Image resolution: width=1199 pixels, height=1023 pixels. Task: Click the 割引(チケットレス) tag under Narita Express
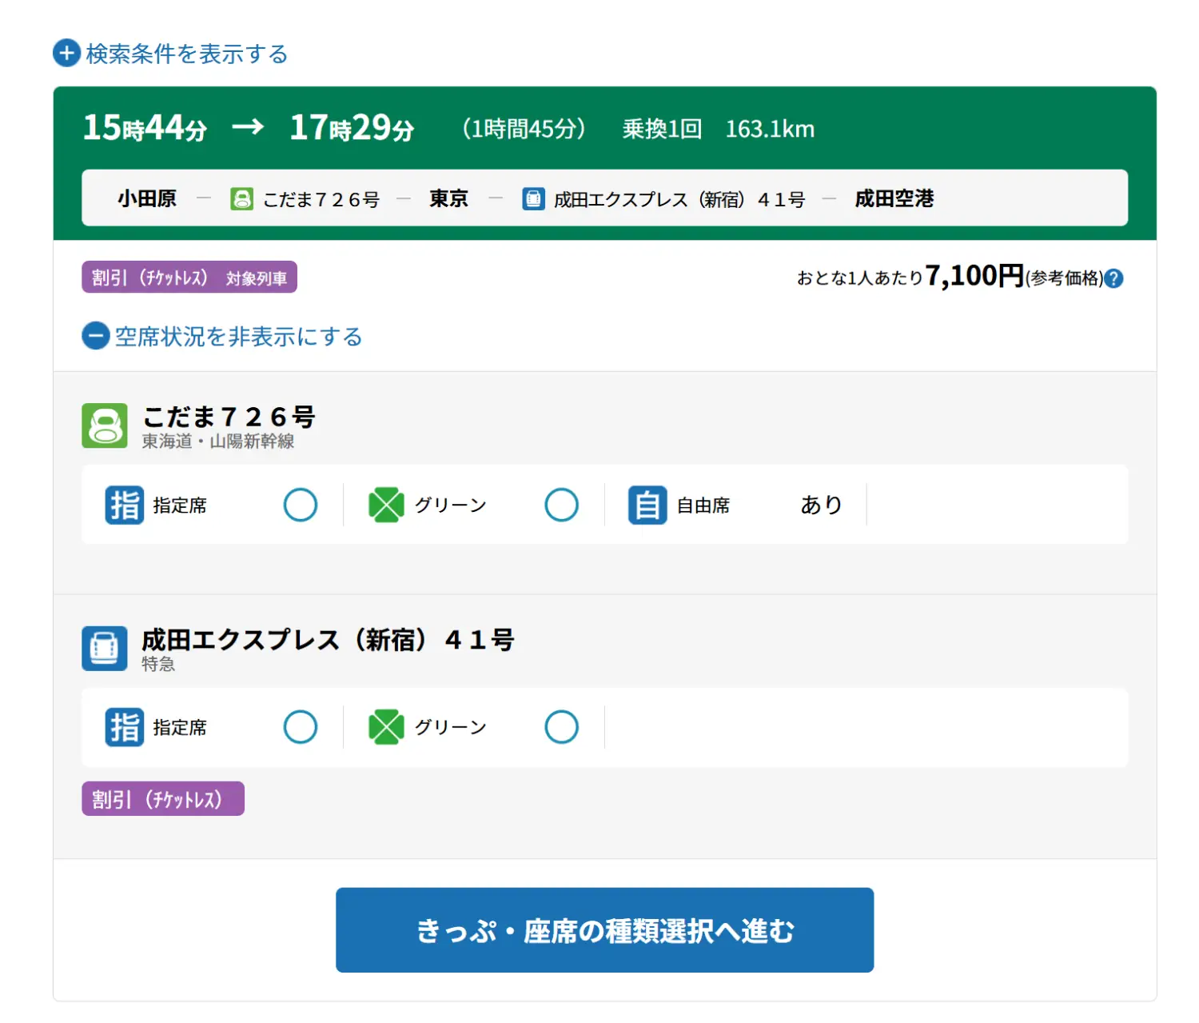click(x=163, y=799)
